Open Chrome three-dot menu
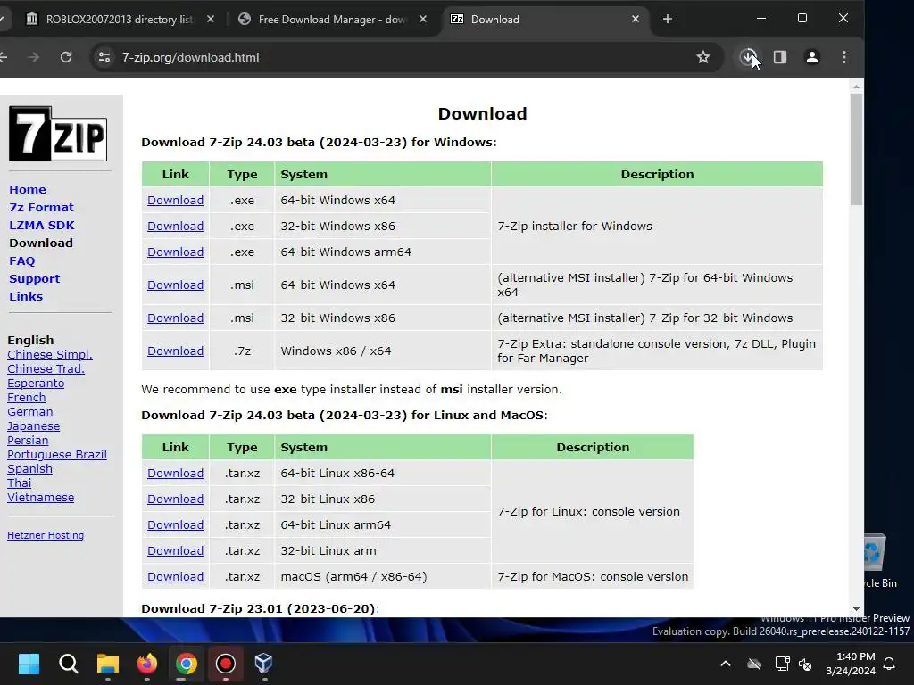 coord(844,57)
